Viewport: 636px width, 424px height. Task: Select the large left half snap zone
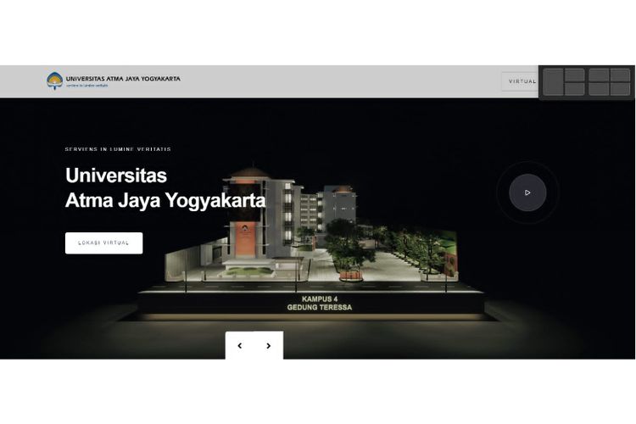[x=554, y=81]
